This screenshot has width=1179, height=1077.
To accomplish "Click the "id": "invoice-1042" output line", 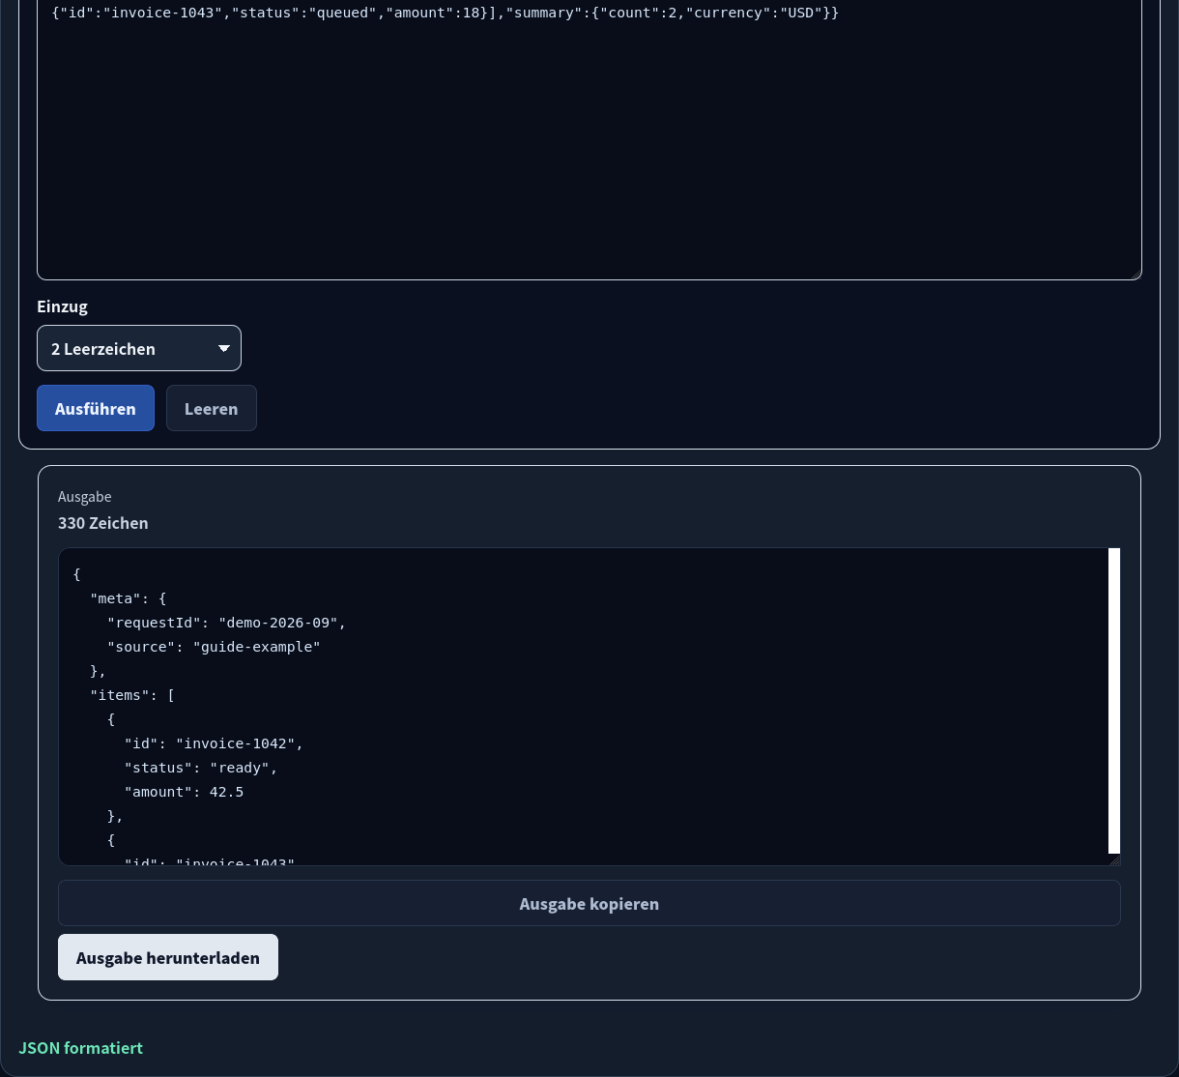I will coord(214,743).
